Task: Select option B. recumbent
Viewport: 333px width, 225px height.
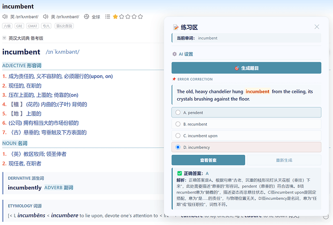Action: pyautogui.click(x=246, y=124)
